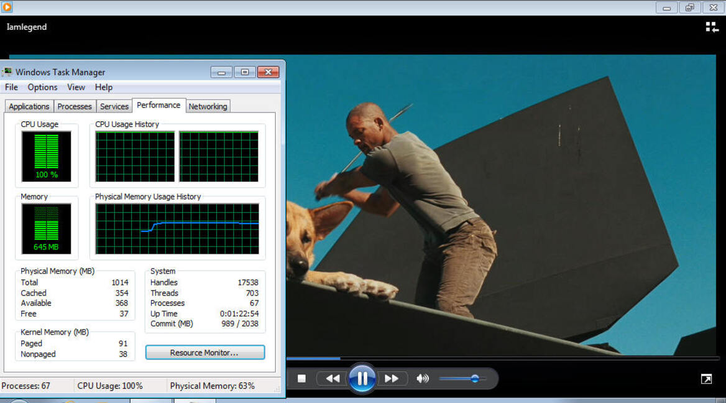726x403 pixels.
Task: Click the Task Manager title bar icon
Action: click(7, 72)
